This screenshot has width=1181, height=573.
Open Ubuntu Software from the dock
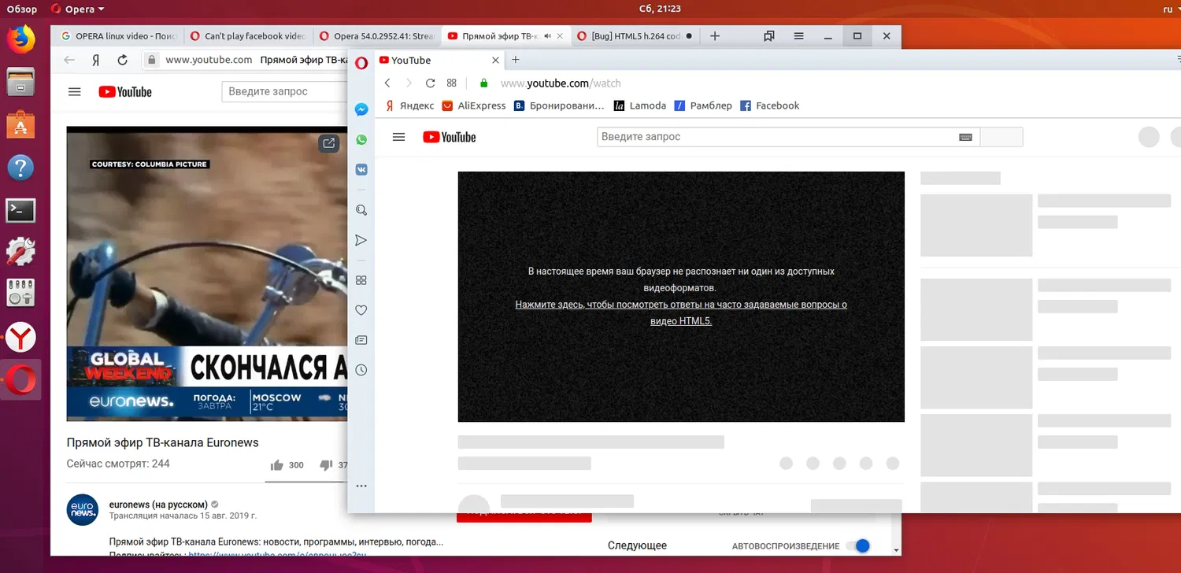pyautogui.click(x=21, y=124)
